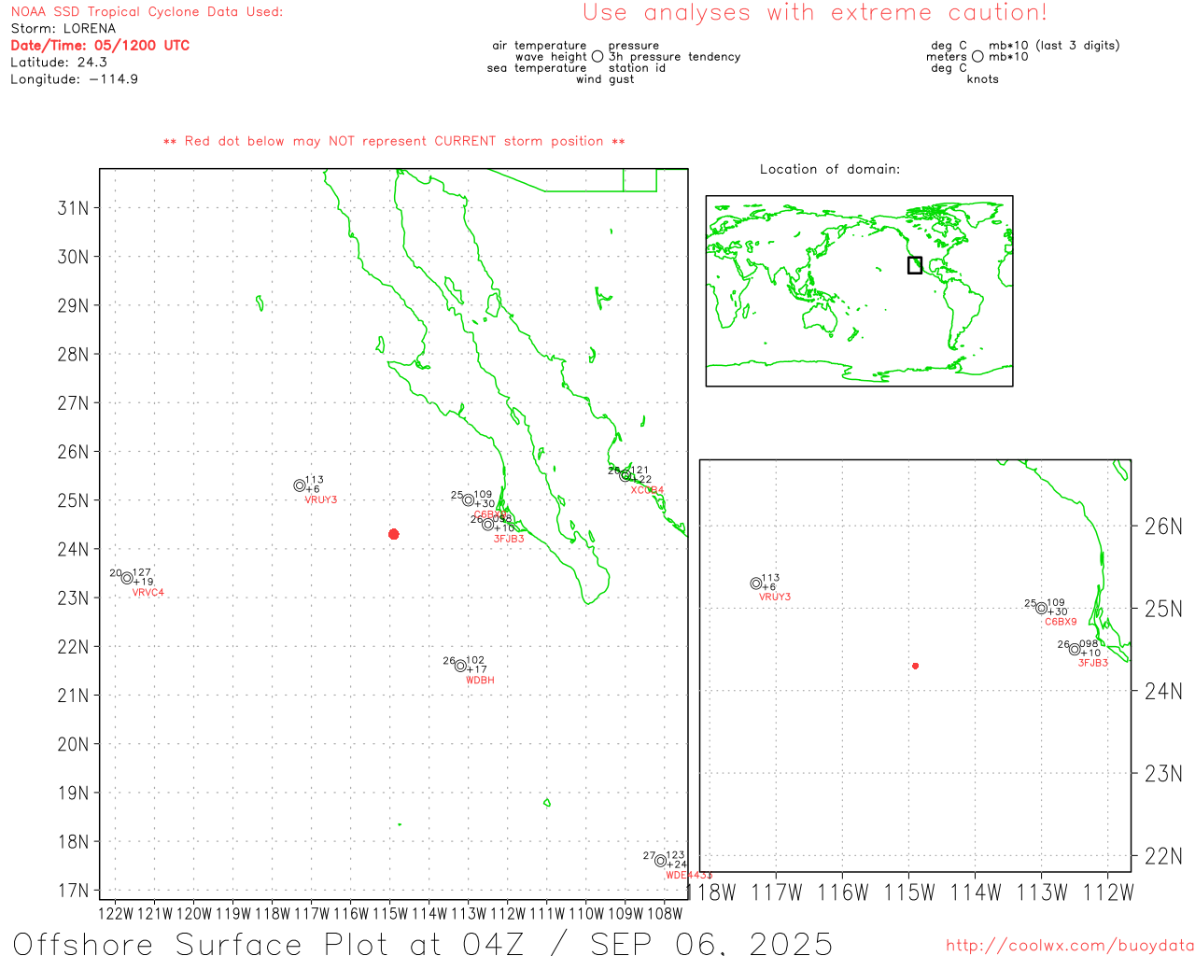Click the red 'WDBH' station ID label
This screenshot has height=956, width=1195.
[x=480, y=681]
